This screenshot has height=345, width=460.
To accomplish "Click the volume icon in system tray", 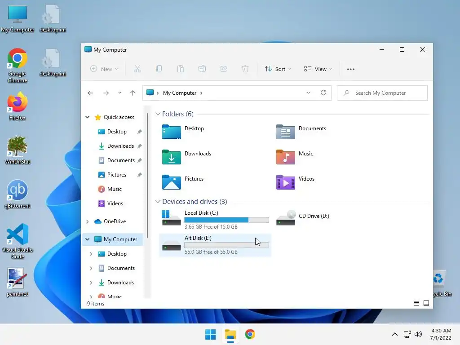I will tap(418, 334).
